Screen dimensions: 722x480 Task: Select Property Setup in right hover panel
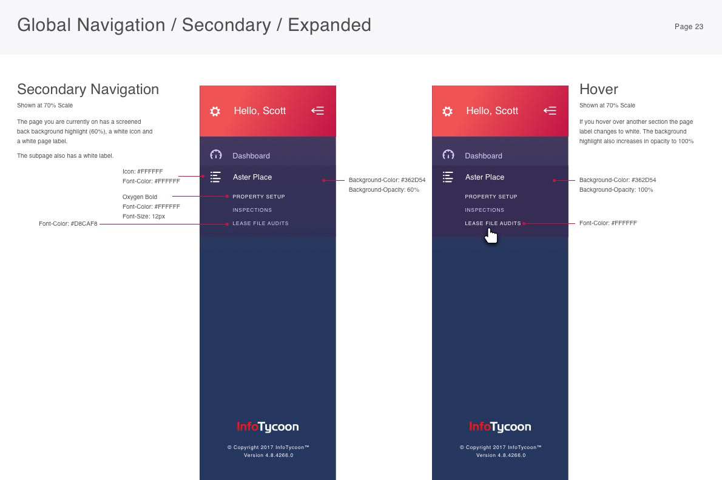(x=491, y=197)
